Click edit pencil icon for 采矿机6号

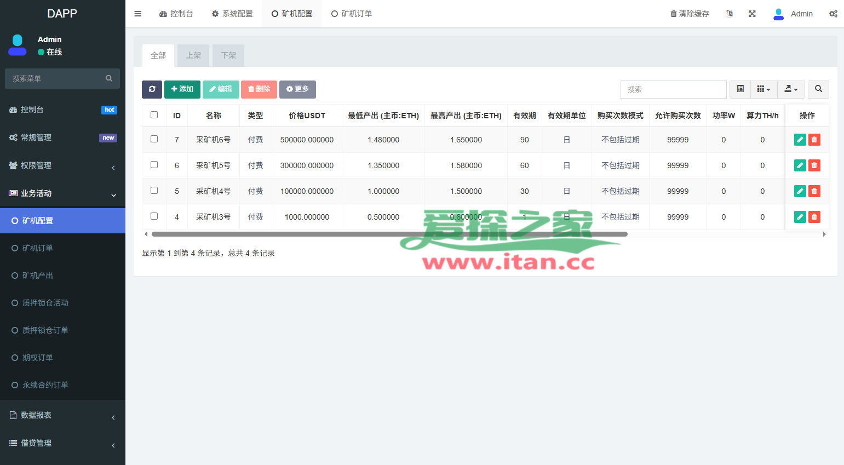(x=800, y=140)
